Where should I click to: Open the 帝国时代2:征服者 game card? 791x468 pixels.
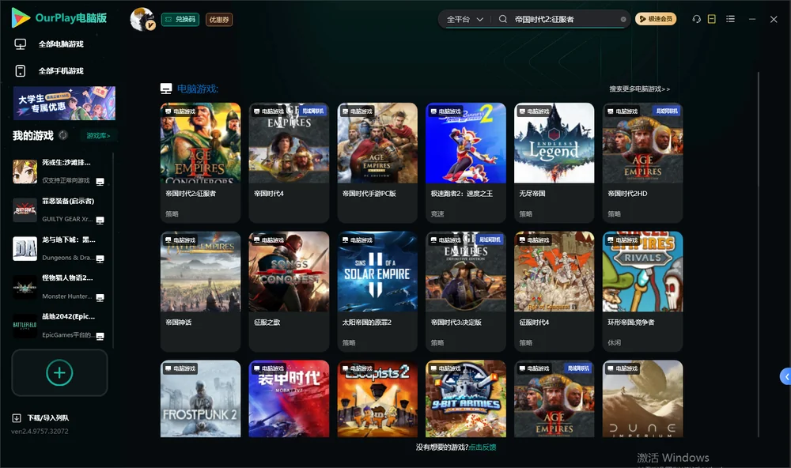click(x=200, y=162)
